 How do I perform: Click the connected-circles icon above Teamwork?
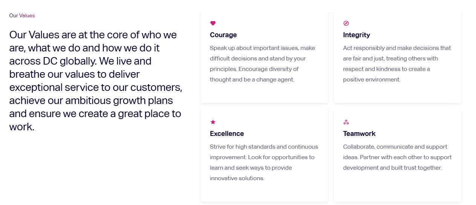346,122
